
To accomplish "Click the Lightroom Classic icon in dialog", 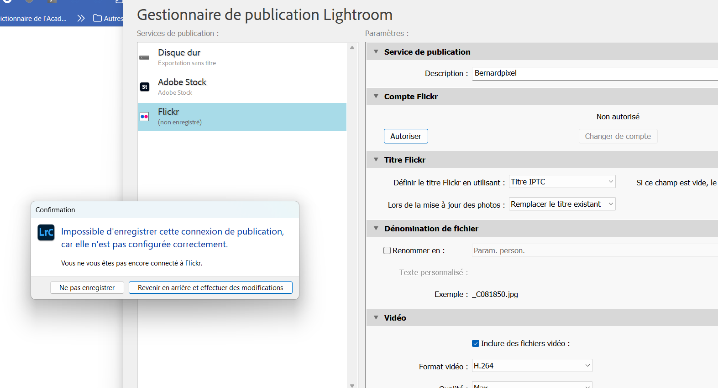I will click(46, 233).
